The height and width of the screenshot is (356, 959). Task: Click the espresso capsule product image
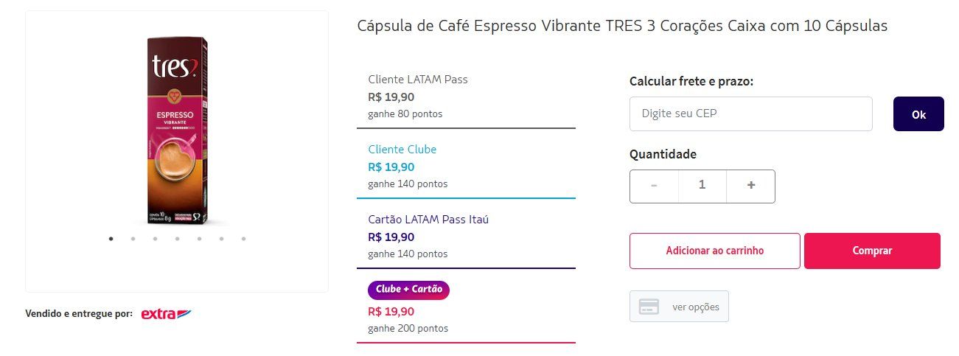point(177,131)
